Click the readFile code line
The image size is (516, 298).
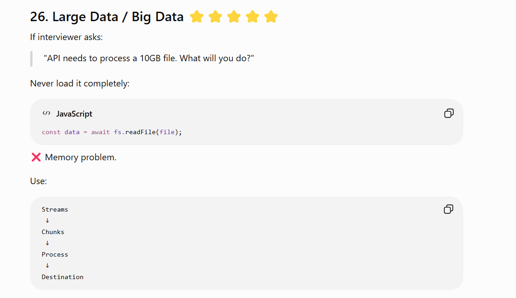pyautogui.click(x=112, y=132)
